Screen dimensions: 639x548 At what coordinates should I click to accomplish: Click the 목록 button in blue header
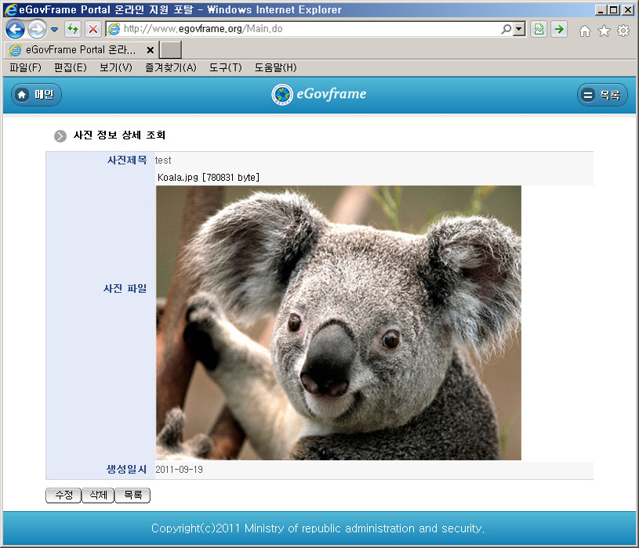[x=602, y=95]
